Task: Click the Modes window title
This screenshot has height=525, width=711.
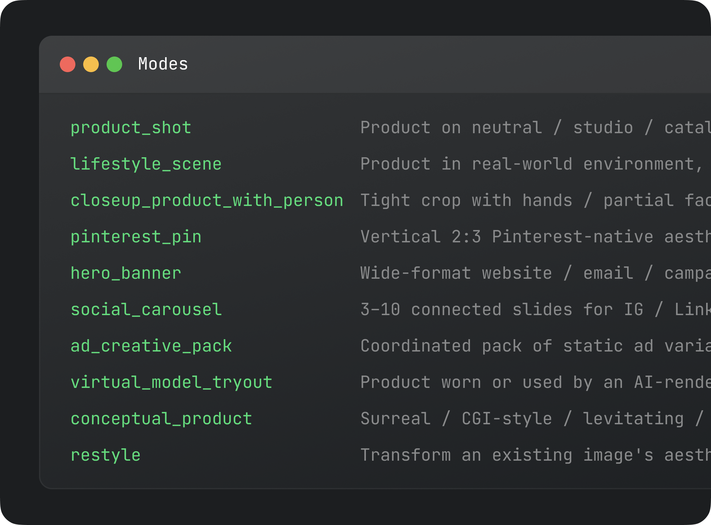Action: (x=163, y=64)
